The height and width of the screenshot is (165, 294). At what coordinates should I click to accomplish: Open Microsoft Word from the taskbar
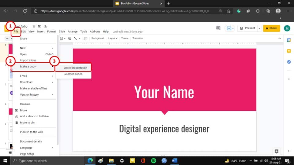[x=175, y=161]
